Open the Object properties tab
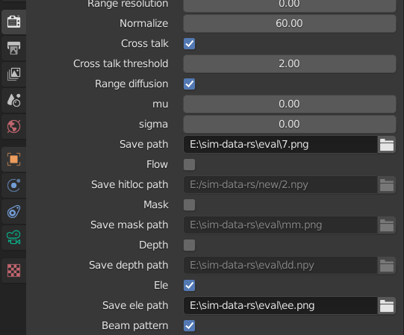The image size is (404, 335). 13,160
